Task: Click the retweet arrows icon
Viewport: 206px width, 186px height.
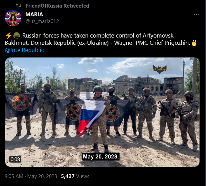Action: click(x=19, y=6)
